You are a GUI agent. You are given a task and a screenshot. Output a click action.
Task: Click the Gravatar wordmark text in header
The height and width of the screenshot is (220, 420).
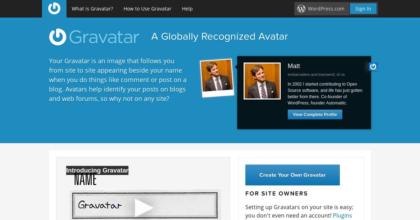point(104,37)
